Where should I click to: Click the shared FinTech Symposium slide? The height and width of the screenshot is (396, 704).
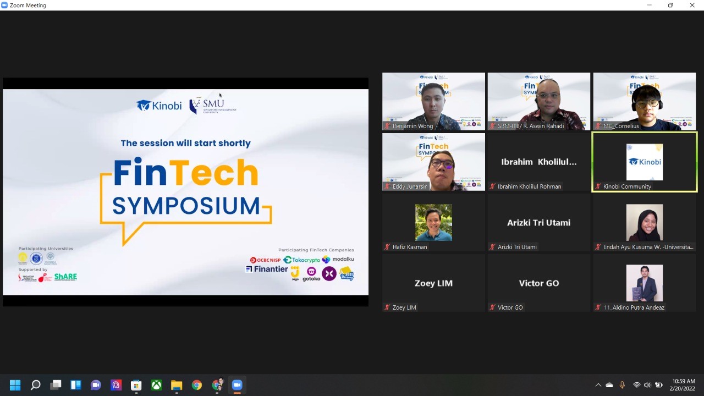[x=185, y=191]
